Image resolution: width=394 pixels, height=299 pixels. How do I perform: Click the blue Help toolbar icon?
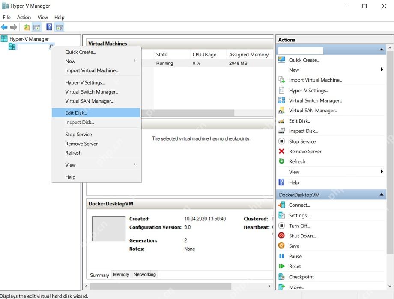pos(49,27)
